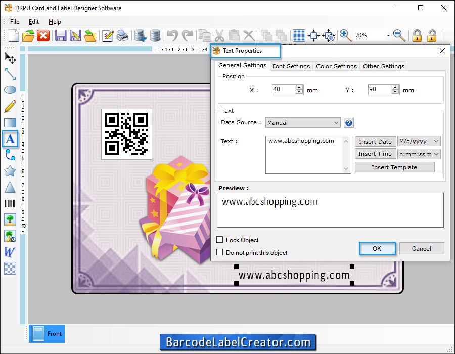Click the Print icon

pyautogui.click(x=122, y=36)
